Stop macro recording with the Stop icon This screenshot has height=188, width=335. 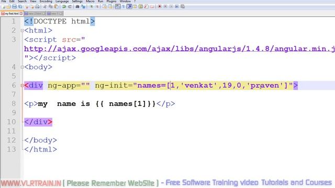(x=165, y=7)
